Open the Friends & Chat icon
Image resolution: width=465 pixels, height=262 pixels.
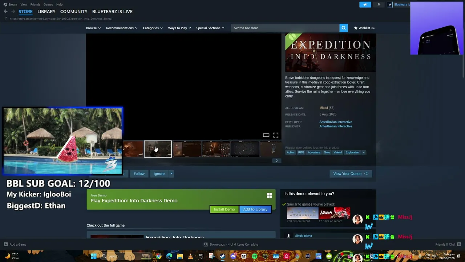coord(459,245)
